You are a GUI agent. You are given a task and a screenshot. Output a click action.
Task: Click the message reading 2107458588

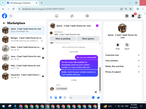click(62, 89)
